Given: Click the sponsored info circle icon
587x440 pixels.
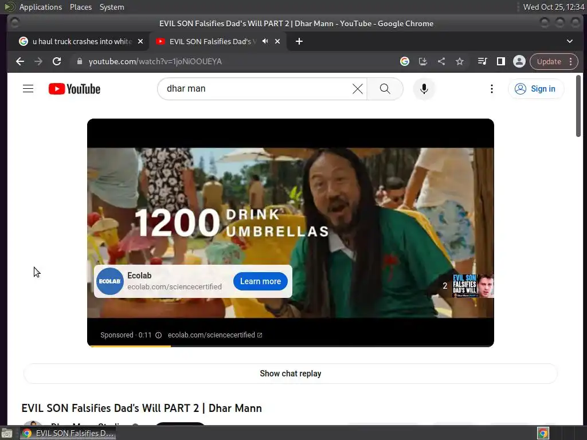Looking at the screenshot, I should (159, 335).
